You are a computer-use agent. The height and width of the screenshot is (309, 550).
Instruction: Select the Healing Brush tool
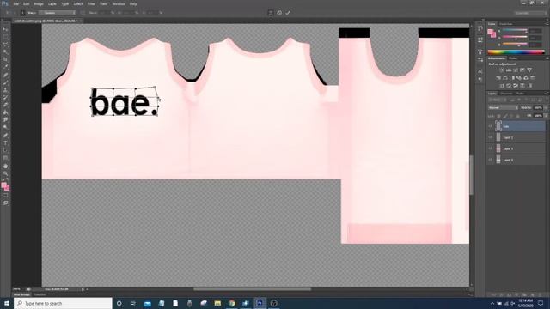5,75
